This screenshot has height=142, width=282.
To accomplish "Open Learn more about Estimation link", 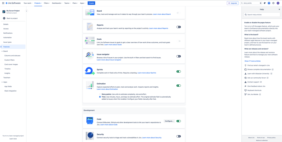I will tap(107, 89).
